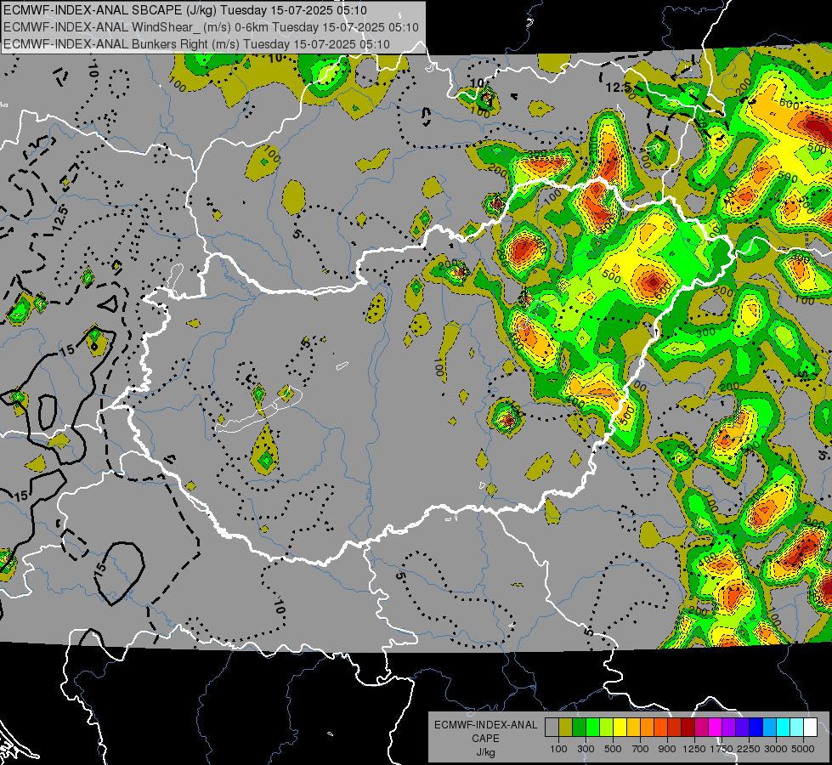Image resolution: width=832 pixels, height=765 pixels.
Task: Pick the olive swatch in the CAPE legend
Action: (x=566, y=727)
